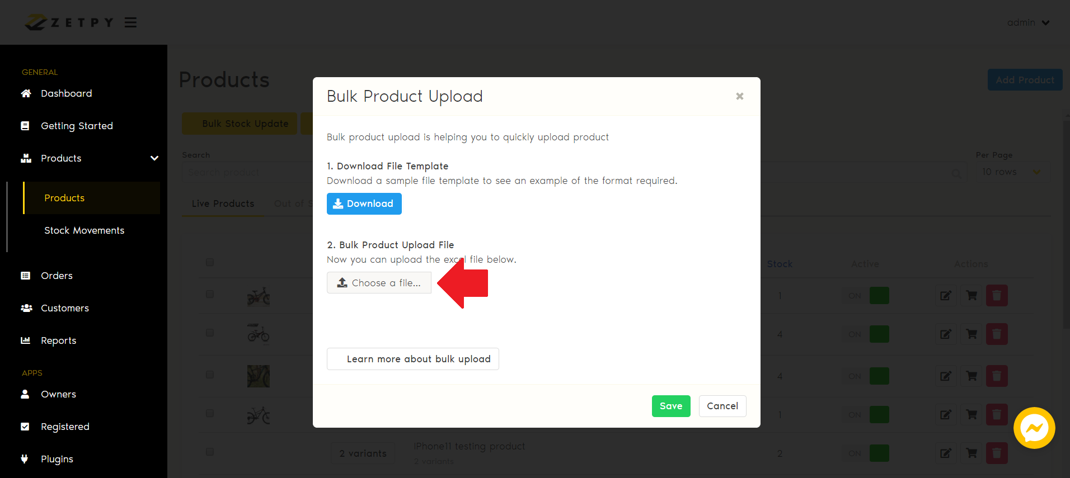1070x478 pixels.
Task: Open the Messenger chat bubble
Action: (1034, 428)
